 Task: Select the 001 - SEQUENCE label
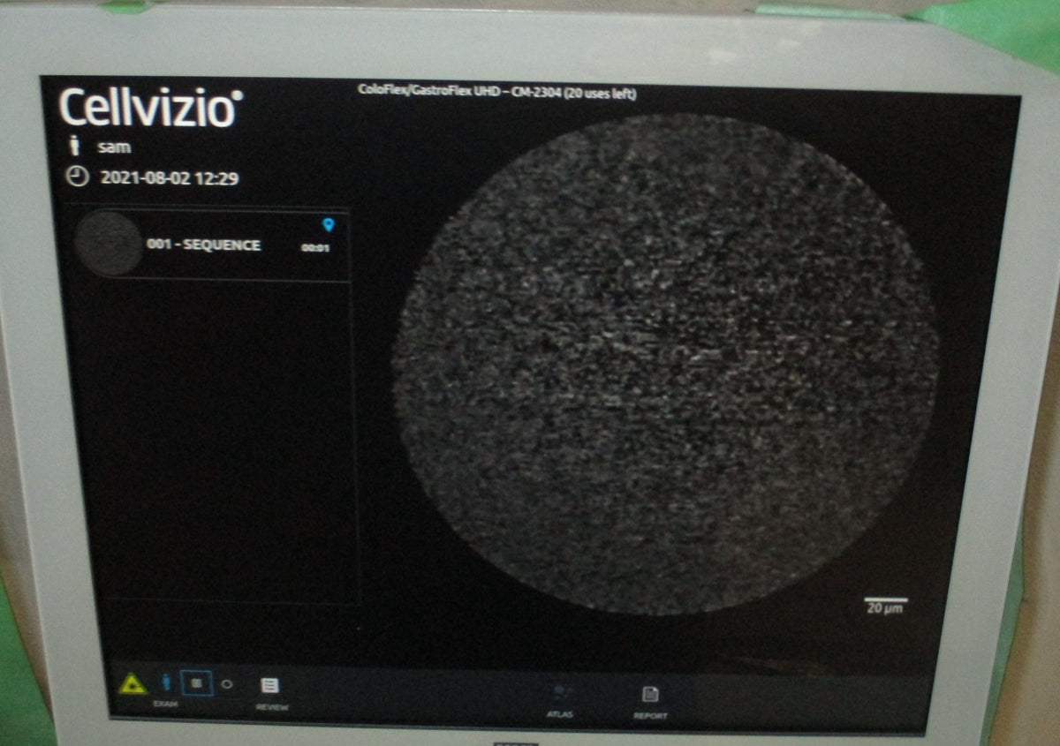coord(204,245)
